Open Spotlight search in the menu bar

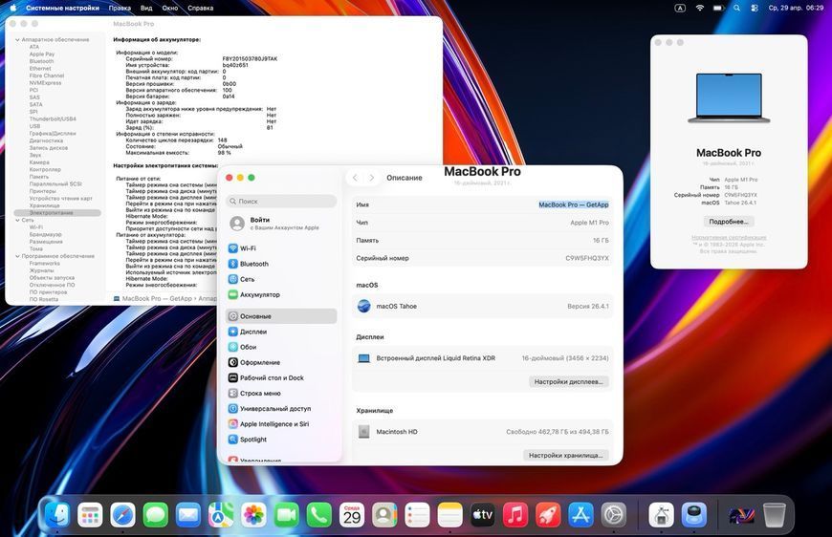click(736, 8)
